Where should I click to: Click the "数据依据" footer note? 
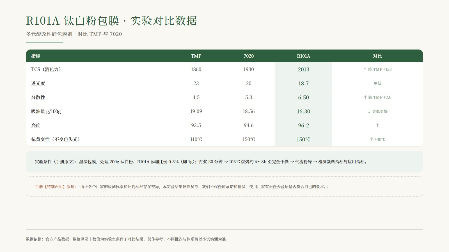[x=126, y=239]
